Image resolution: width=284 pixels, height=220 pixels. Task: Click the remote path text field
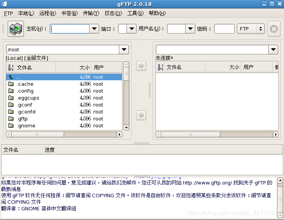pyautogui.click(x=212, y=50)
